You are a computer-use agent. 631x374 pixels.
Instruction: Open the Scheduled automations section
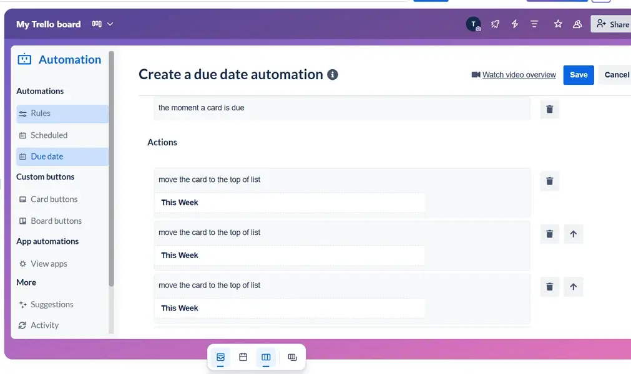click(x=49, y=135)
